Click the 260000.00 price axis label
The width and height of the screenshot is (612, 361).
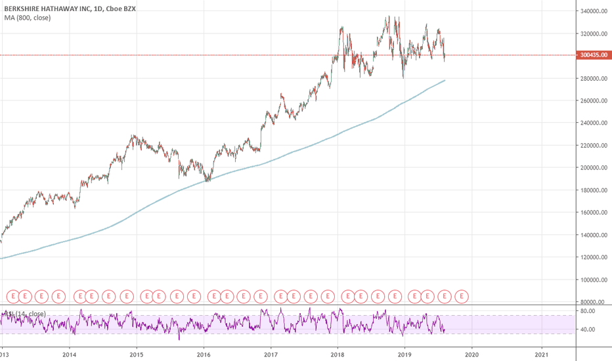coord(594,100)
